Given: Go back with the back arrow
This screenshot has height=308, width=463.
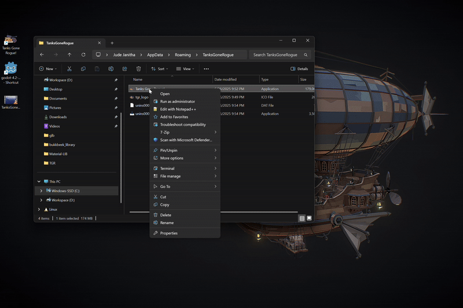Looking at the screenshot, I should (42, 54).
